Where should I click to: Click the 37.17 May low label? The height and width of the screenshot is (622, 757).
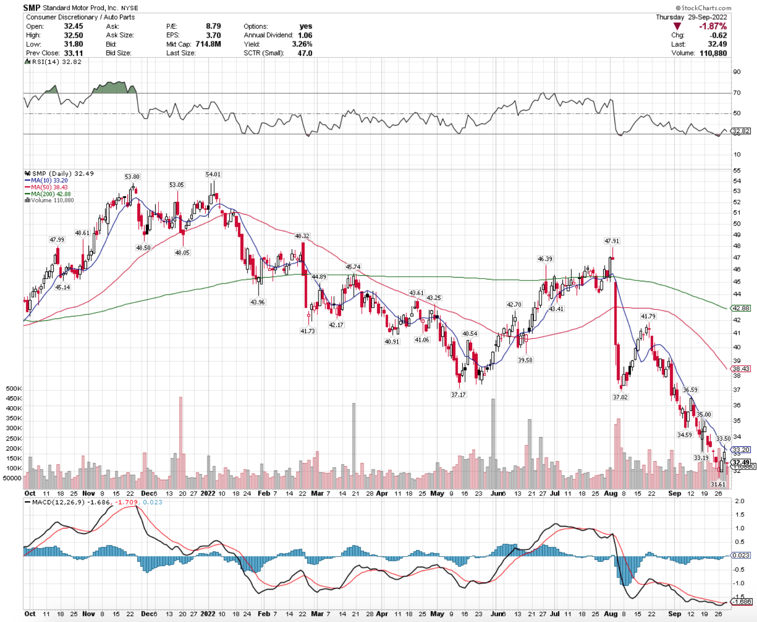pyautogui.click(x=458, y=394)
